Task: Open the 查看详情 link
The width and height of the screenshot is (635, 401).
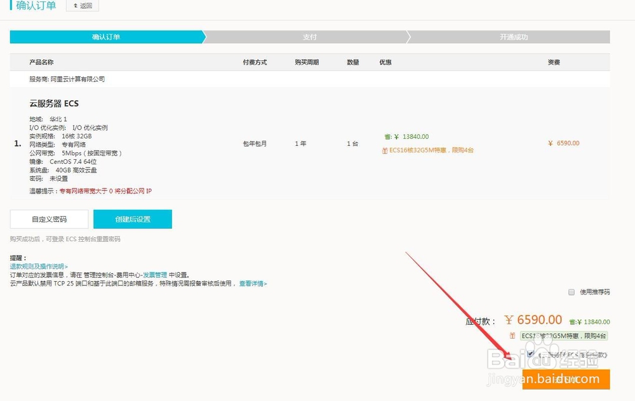Action: (x=253, y=283)
